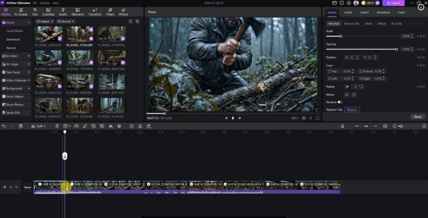This screenshot has height=218, width=428.
Task: Add credits with purple plus icon
Action: pos(378,3)
